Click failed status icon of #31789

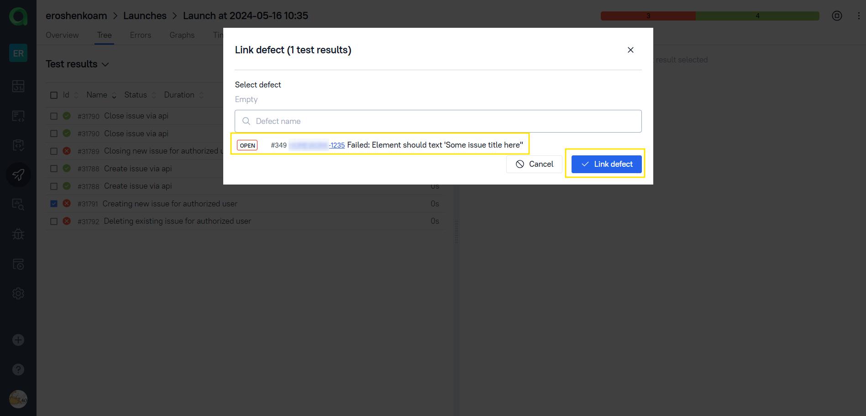pyautogui.click(x=67, y=151)
